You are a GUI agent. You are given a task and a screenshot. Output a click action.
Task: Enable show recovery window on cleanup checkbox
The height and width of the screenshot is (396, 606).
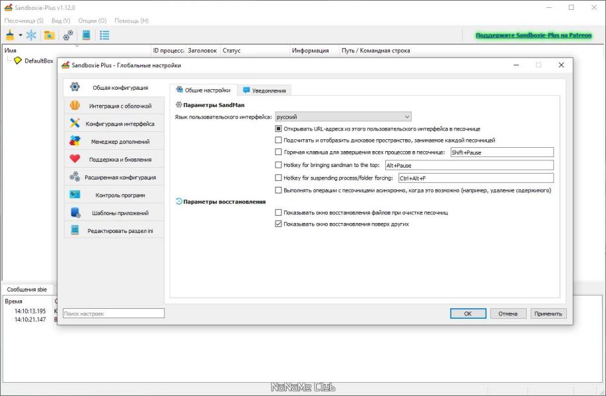[x=278, y=213]
